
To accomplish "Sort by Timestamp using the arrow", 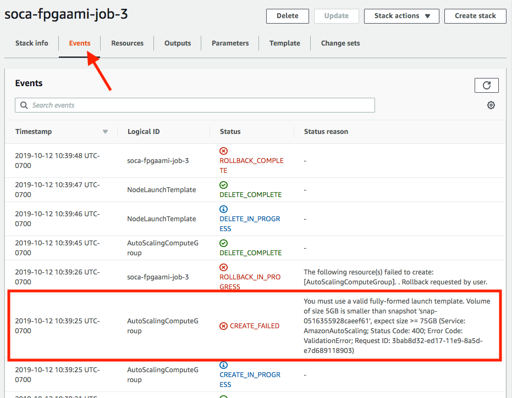I will point(105,132).
